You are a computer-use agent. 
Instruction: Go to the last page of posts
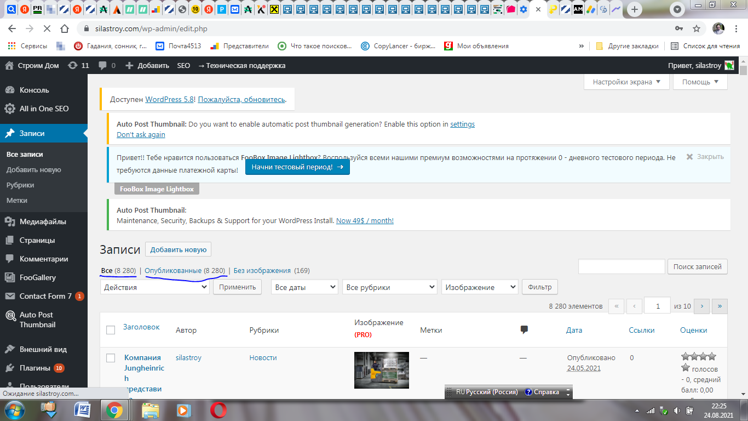click(x=720, y=306)
